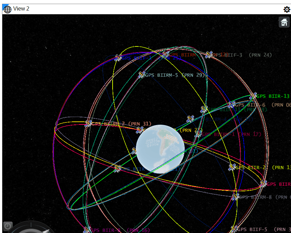The height and width of the screenshot is (233, 291).
Task: Select the GPS BIIRM-1 (PRN 17) satellite icon
Action: point(198,134)
